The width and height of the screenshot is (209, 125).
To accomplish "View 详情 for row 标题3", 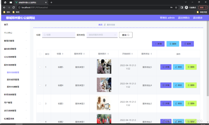I will 166,103.
